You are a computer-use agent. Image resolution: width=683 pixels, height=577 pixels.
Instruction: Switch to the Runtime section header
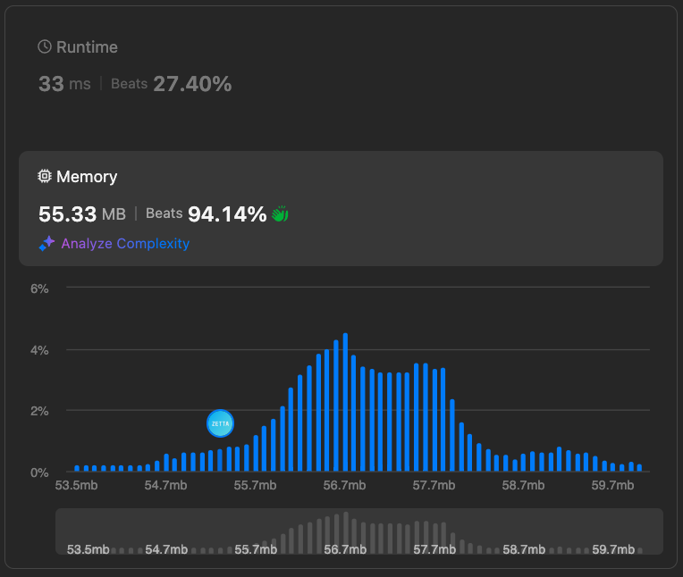point(87,47)
